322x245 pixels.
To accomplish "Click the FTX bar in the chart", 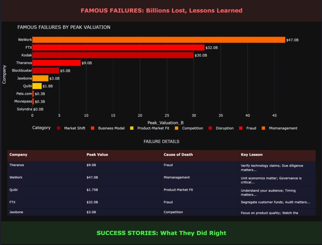I will [x=119, y=47].
